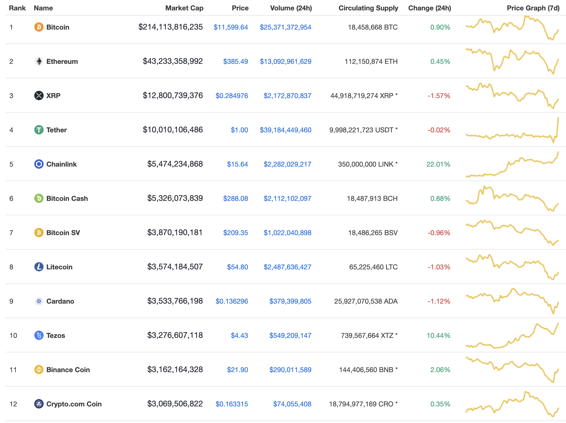Select 18,486,265 BSV supply cell

click(373, 233)
